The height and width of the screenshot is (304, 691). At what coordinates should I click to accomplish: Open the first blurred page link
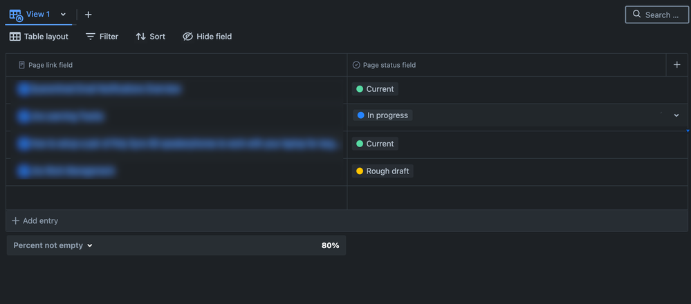100,89
